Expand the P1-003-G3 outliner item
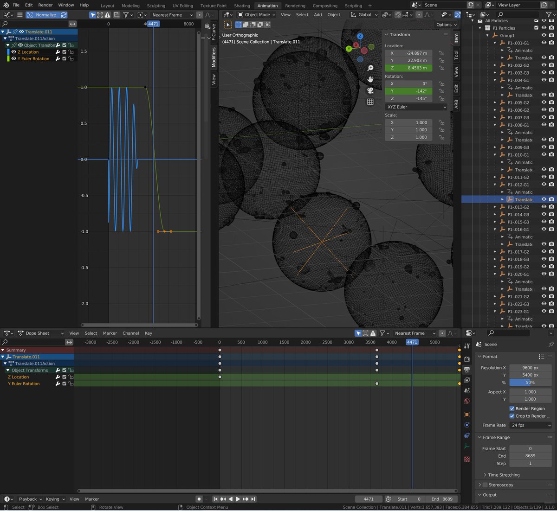The height and width of the screenshot is (511, 557). point(495,73)
